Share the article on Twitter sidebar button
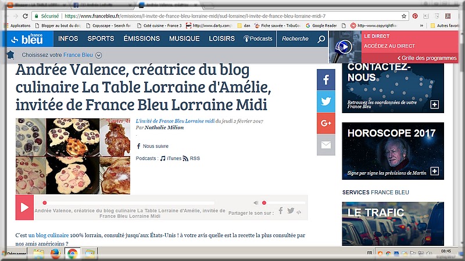The height and width of the screenshot is (261, 465). pyautogui.click(x=326, y=101)
